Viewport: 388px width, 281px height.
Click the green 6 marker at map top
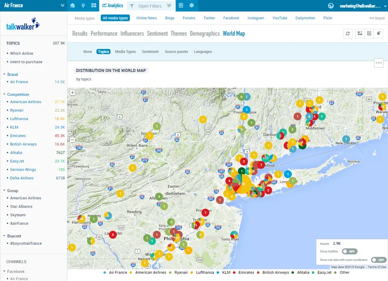[x=242, y=97]
